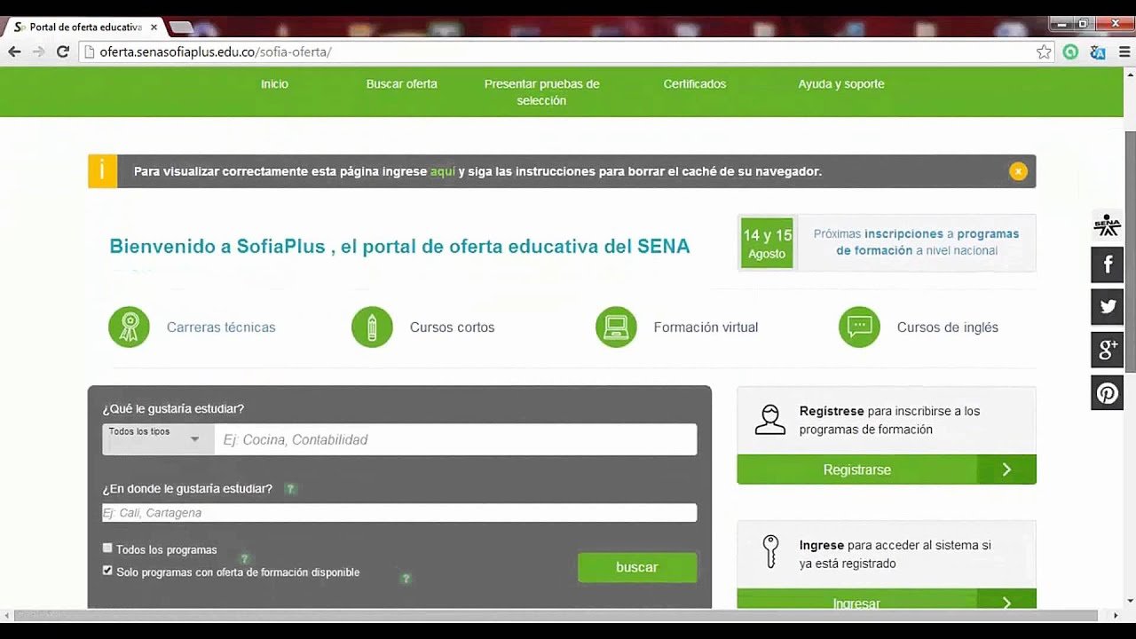1136x639 pixels.
Task: Open the Facebook sidebar icon
Action: (x=1107, y=264)
